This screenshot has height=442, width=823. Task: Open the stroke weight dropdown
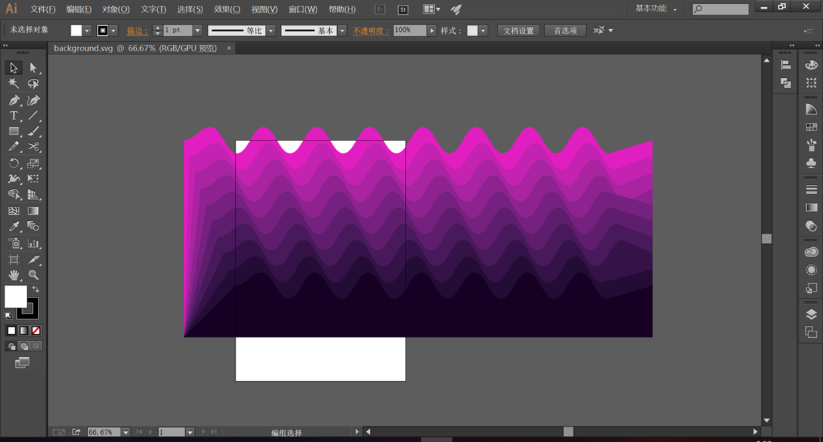(x=197, y=30)
